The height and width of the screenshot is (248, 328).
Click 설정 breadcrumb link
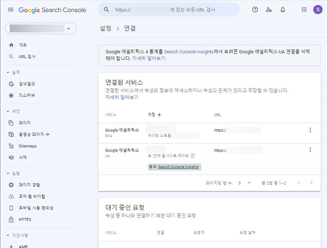106,28
